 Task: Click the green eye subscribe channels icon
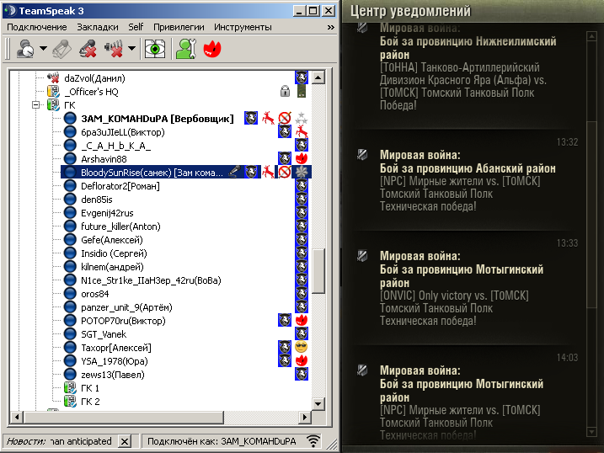(155, 49)
